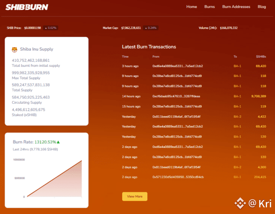Click the SHIBBURN logo
Screen dimensions: 275x214
(x=27, y=7)
